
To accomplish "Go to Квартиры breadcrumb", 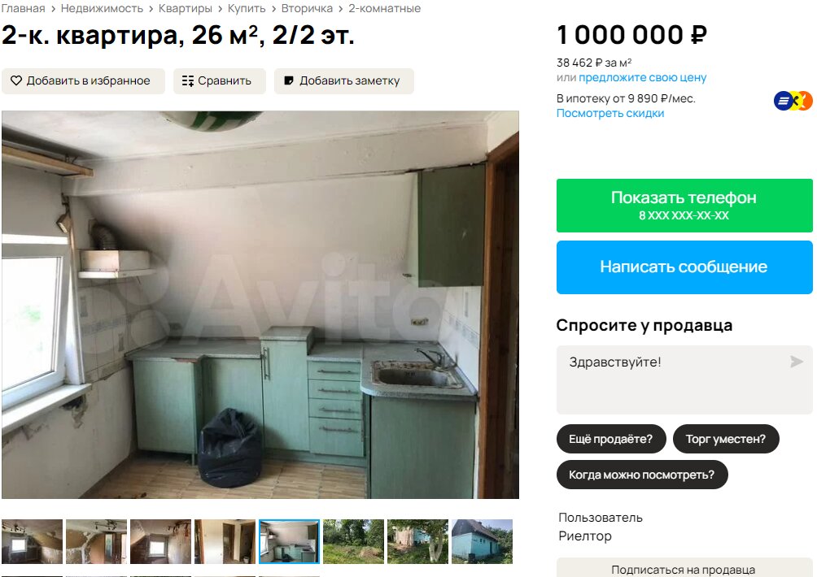I will [186, 8].
